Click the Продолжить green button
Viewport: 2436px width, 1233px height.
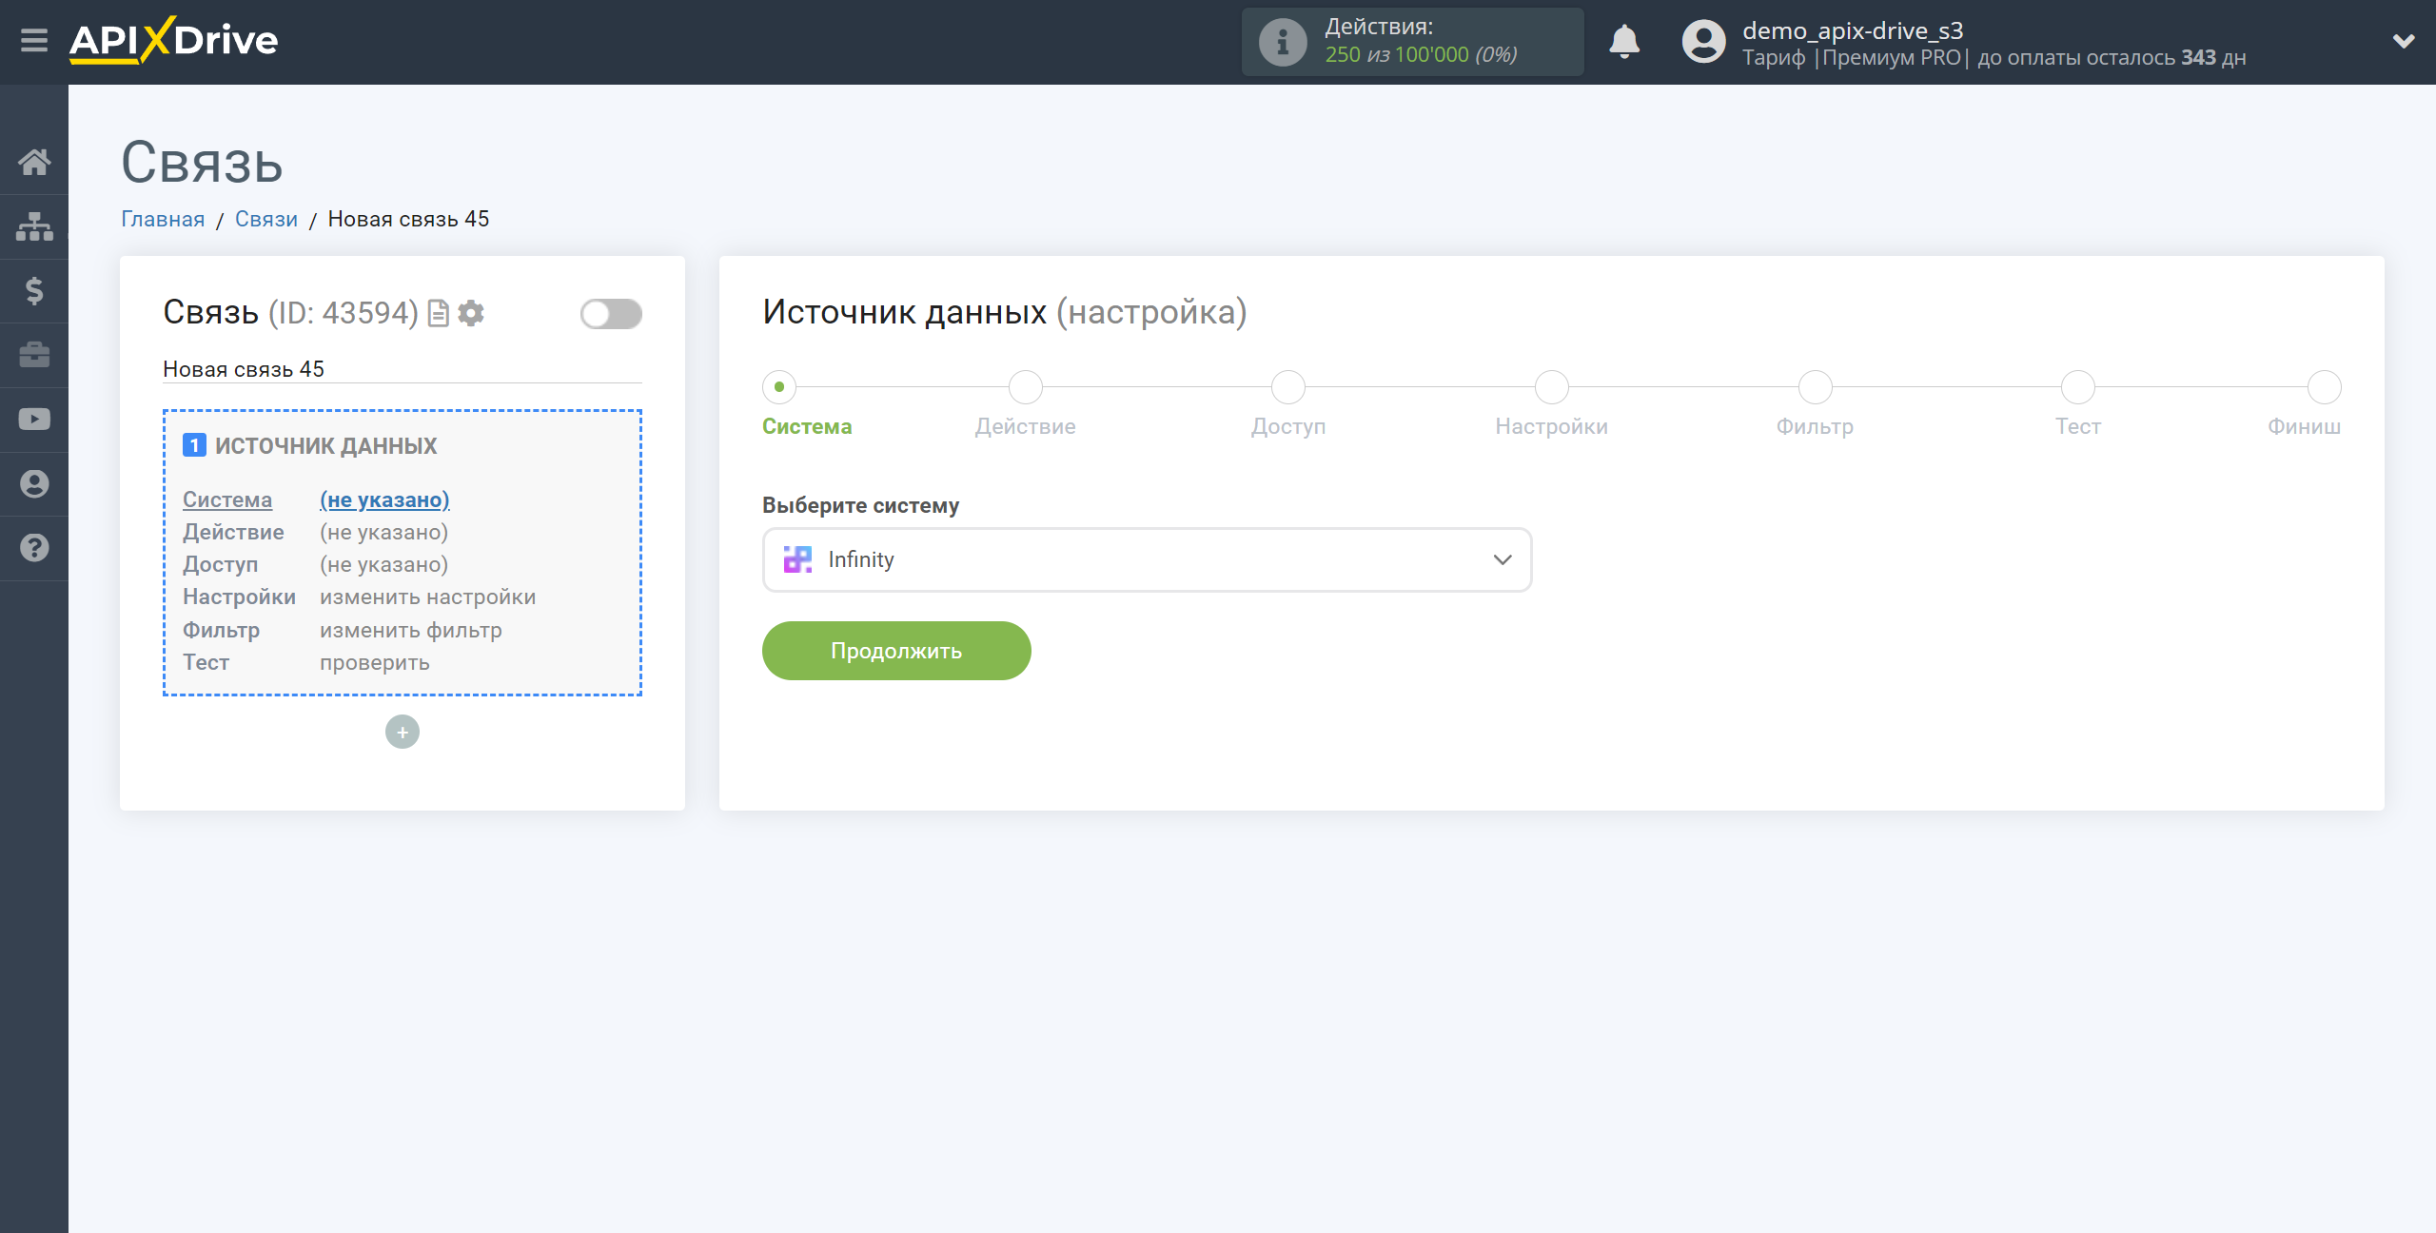(x=894, y=650)
